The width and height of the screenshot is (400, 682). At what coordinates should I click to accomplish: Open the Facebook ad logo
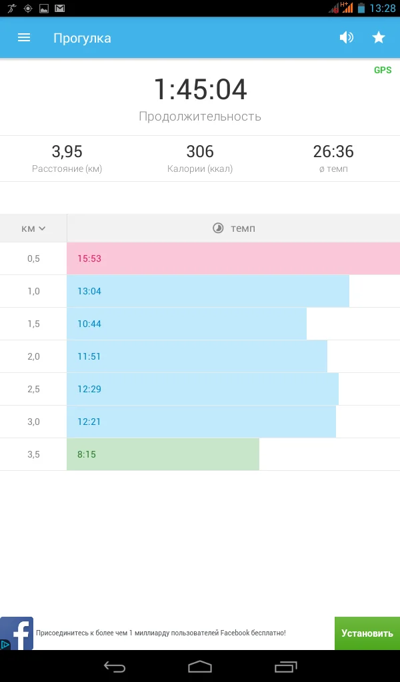[x=18, y=633]
